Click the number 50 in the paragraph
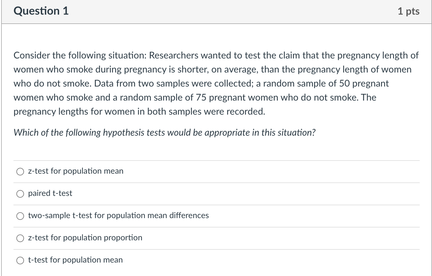 coord(344,84)
